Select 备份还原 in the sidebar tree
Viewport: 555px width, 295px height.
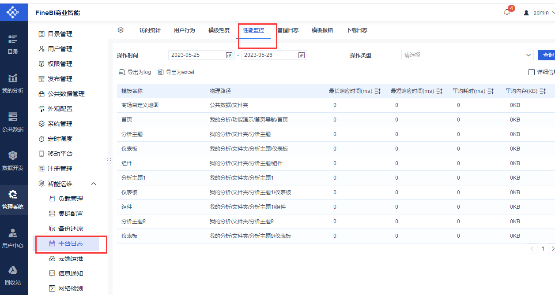(71, 229)
